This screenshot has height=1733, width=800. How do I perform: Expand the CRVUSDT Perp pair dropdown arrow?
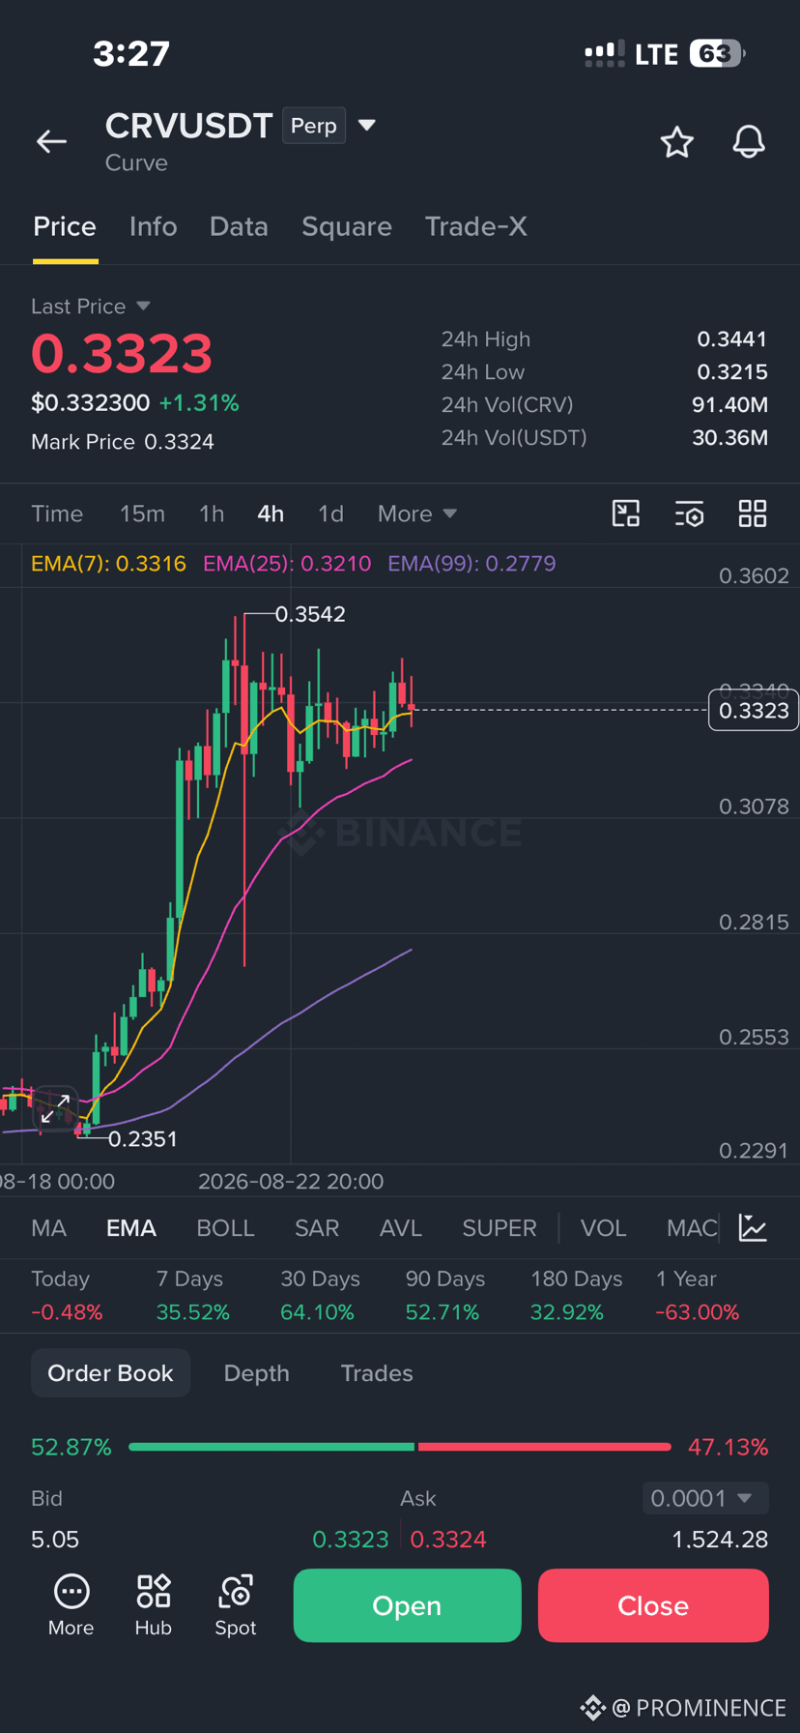coord(366,125)
